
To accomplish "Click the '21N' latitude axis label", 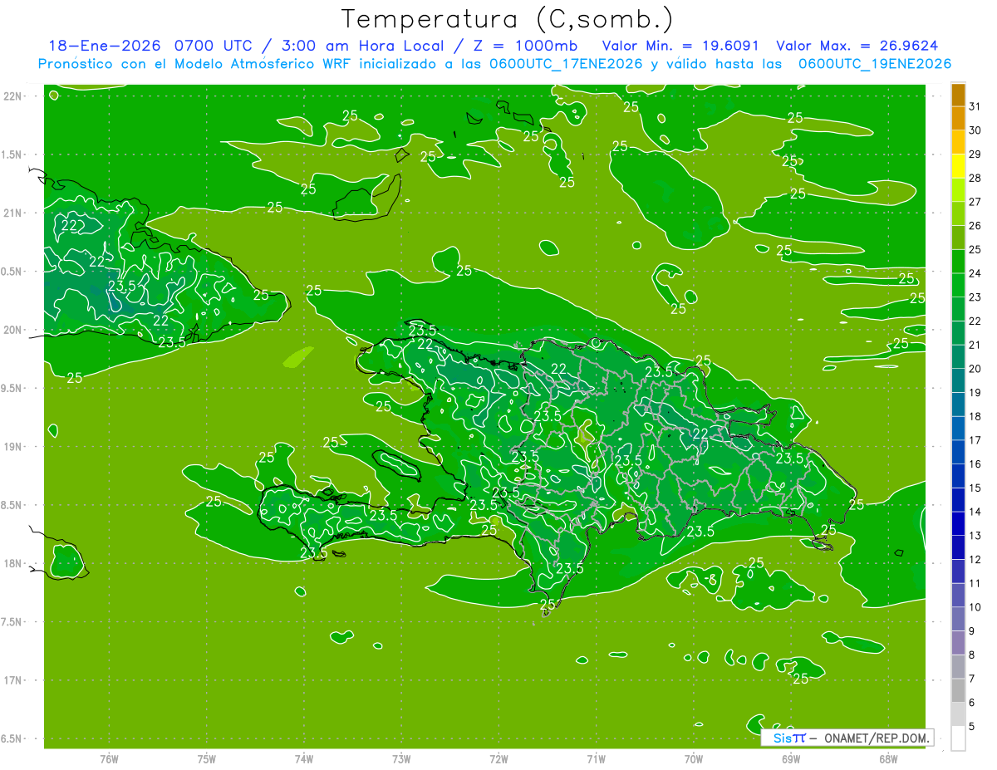I will click(13, 213).
